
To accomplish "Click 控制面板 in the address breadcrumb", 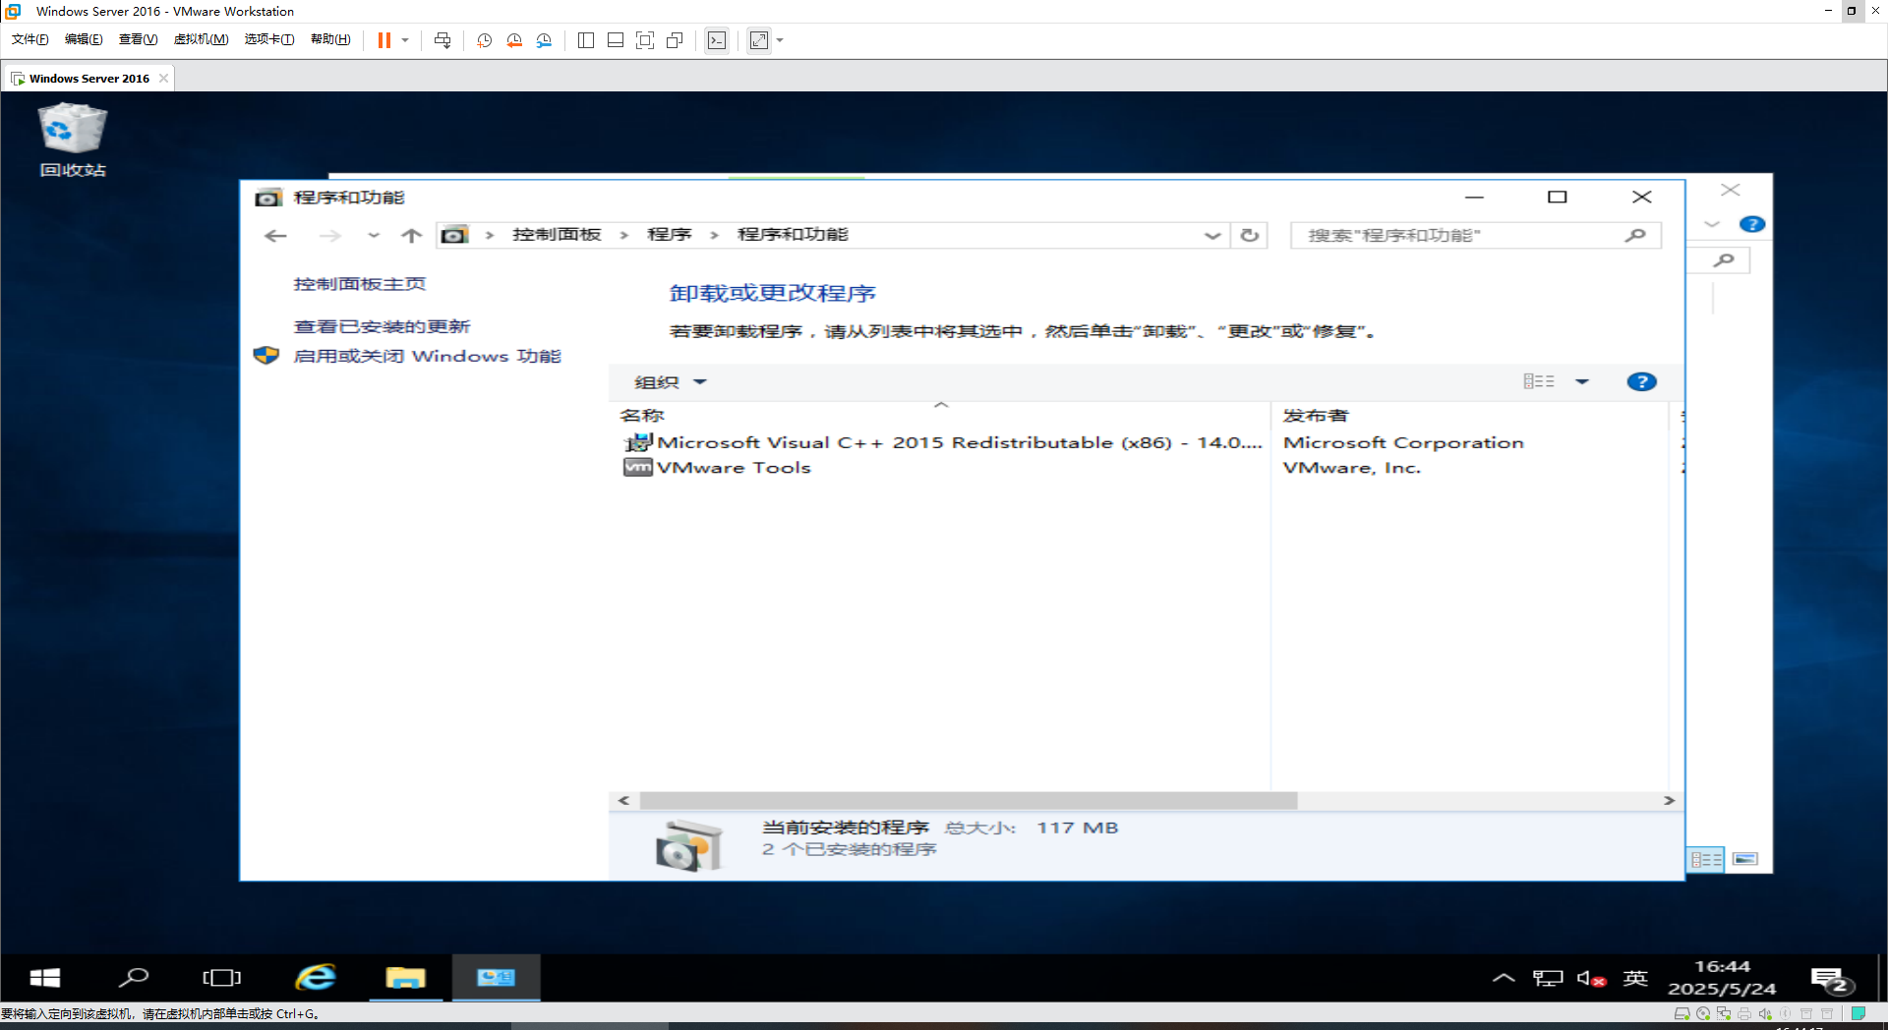I will click(557, 235).
